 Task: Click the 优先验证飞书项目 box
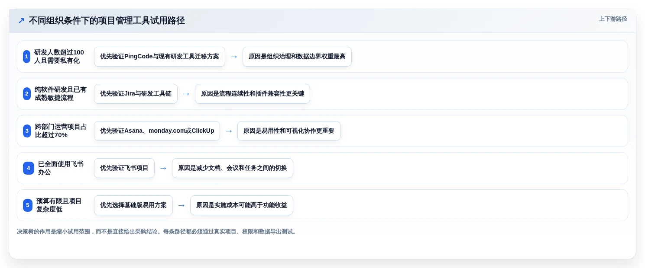point(124,168)
